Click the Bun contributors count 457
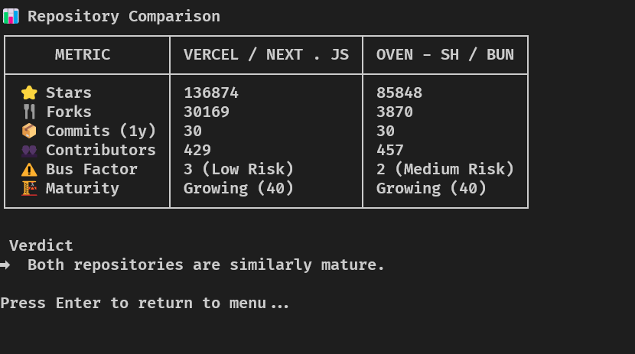Screen dimensions: 635x354 (390, 150)
